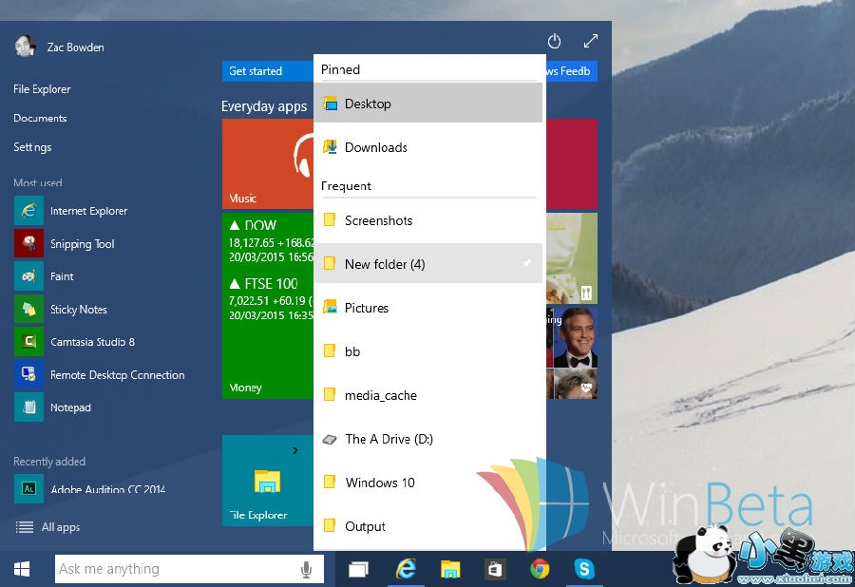Open Skype from the taskbar
Image resolution: width=855 pixels, height=587 pixels.
[x=585, y=569]
